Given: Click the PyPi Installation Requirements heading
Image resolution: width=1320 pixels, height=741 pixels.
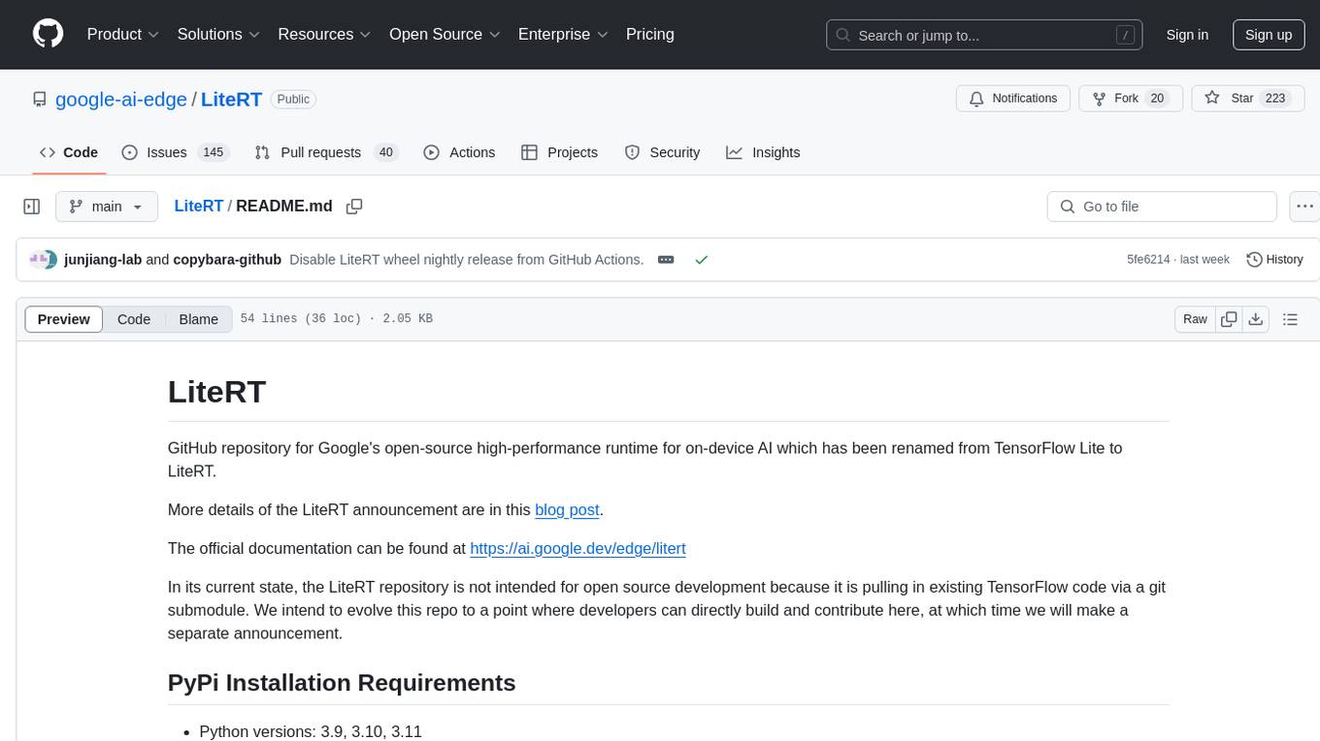Looking at the screenshot, I should coord(342,683).
